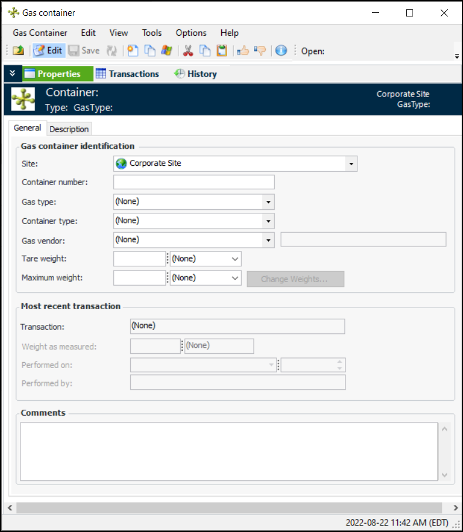Switch to the History tab
This screenshot has width=463, height=532.
click(x=195, y=74)
